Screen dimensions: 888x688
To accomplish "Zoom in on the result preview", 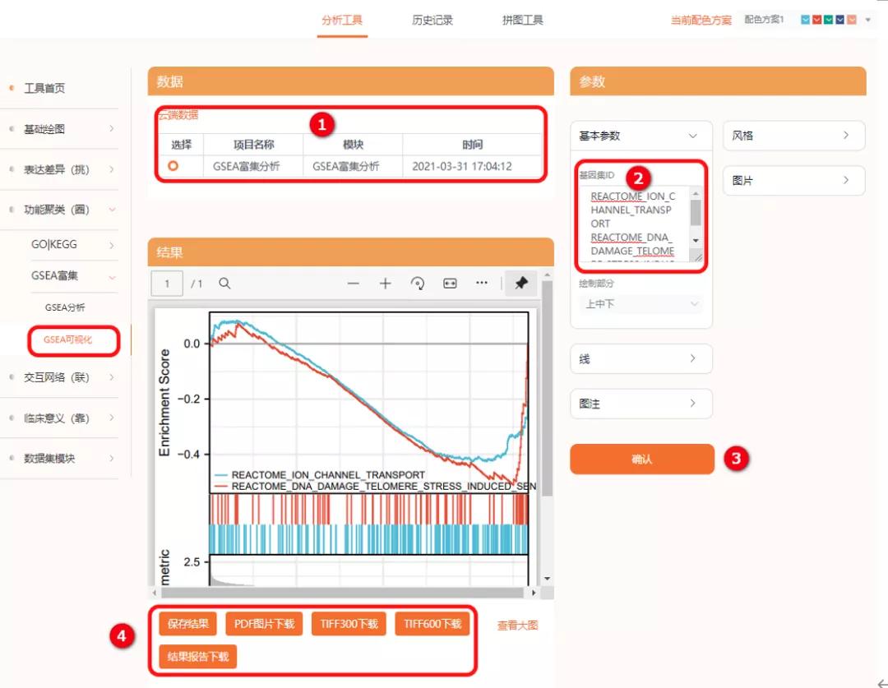I will click(x=385, y=282).
